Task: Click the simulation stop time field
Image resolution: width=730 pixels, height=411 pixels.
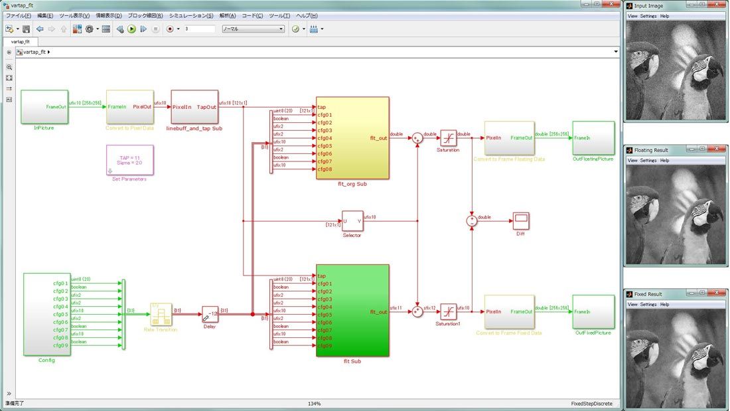Action: click(x=199, y=29)
